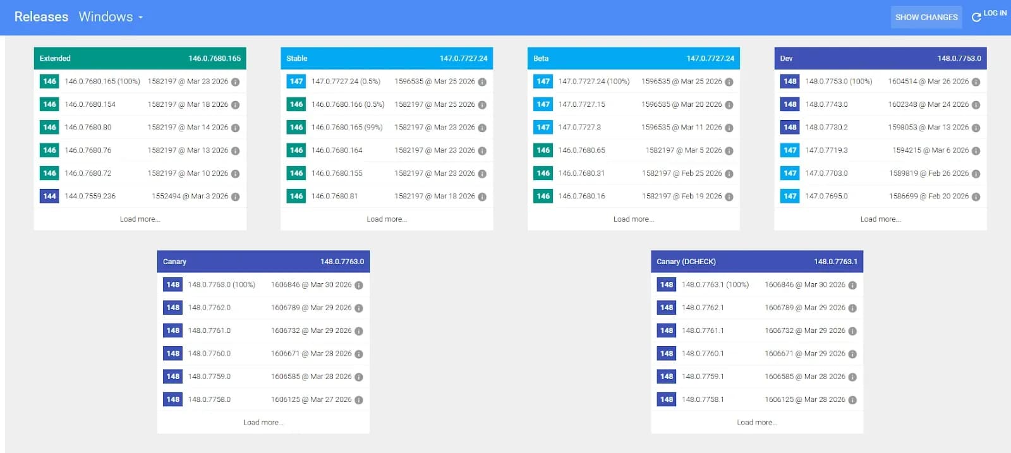The width and height of the screenshot is (1011, 453).
Task: Load more Stable channel releases
Action: [387, 219]
